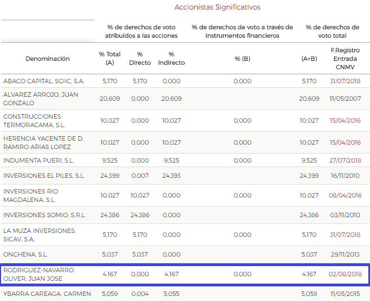Click the 29/11/2013 date for ONCHENA
370x301 pixels.
coord(345,254)
